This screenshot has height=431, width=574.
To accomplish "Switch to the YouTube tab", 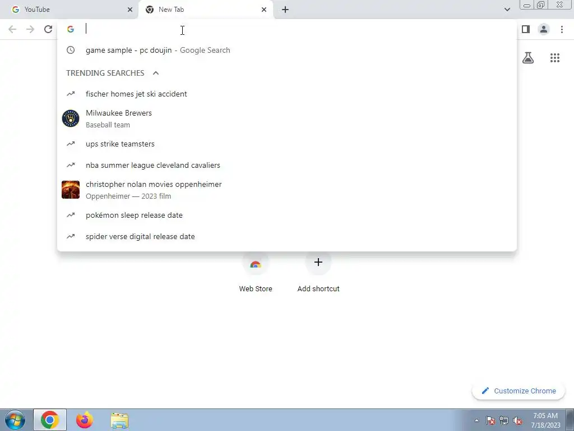I will tap(70, 10).
